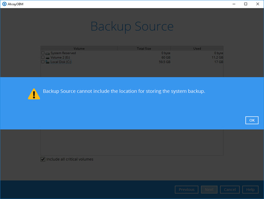Click the System Reserved drive icon

(x=47, y=53)
